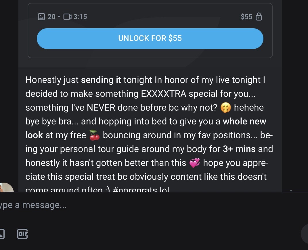Click the number 20 photo count
Viewport: 308px width, 250px height.
[51, 17]
